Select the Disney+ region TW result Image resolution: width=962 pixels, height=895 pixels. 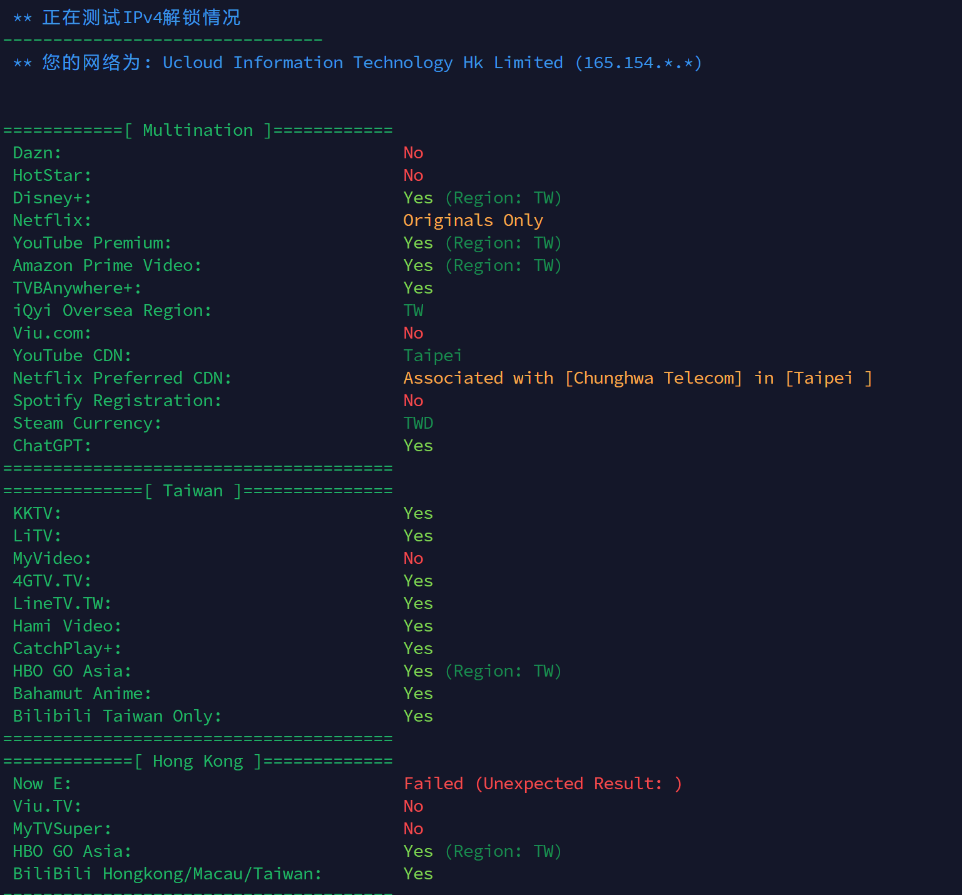click(x=483, y=198)
